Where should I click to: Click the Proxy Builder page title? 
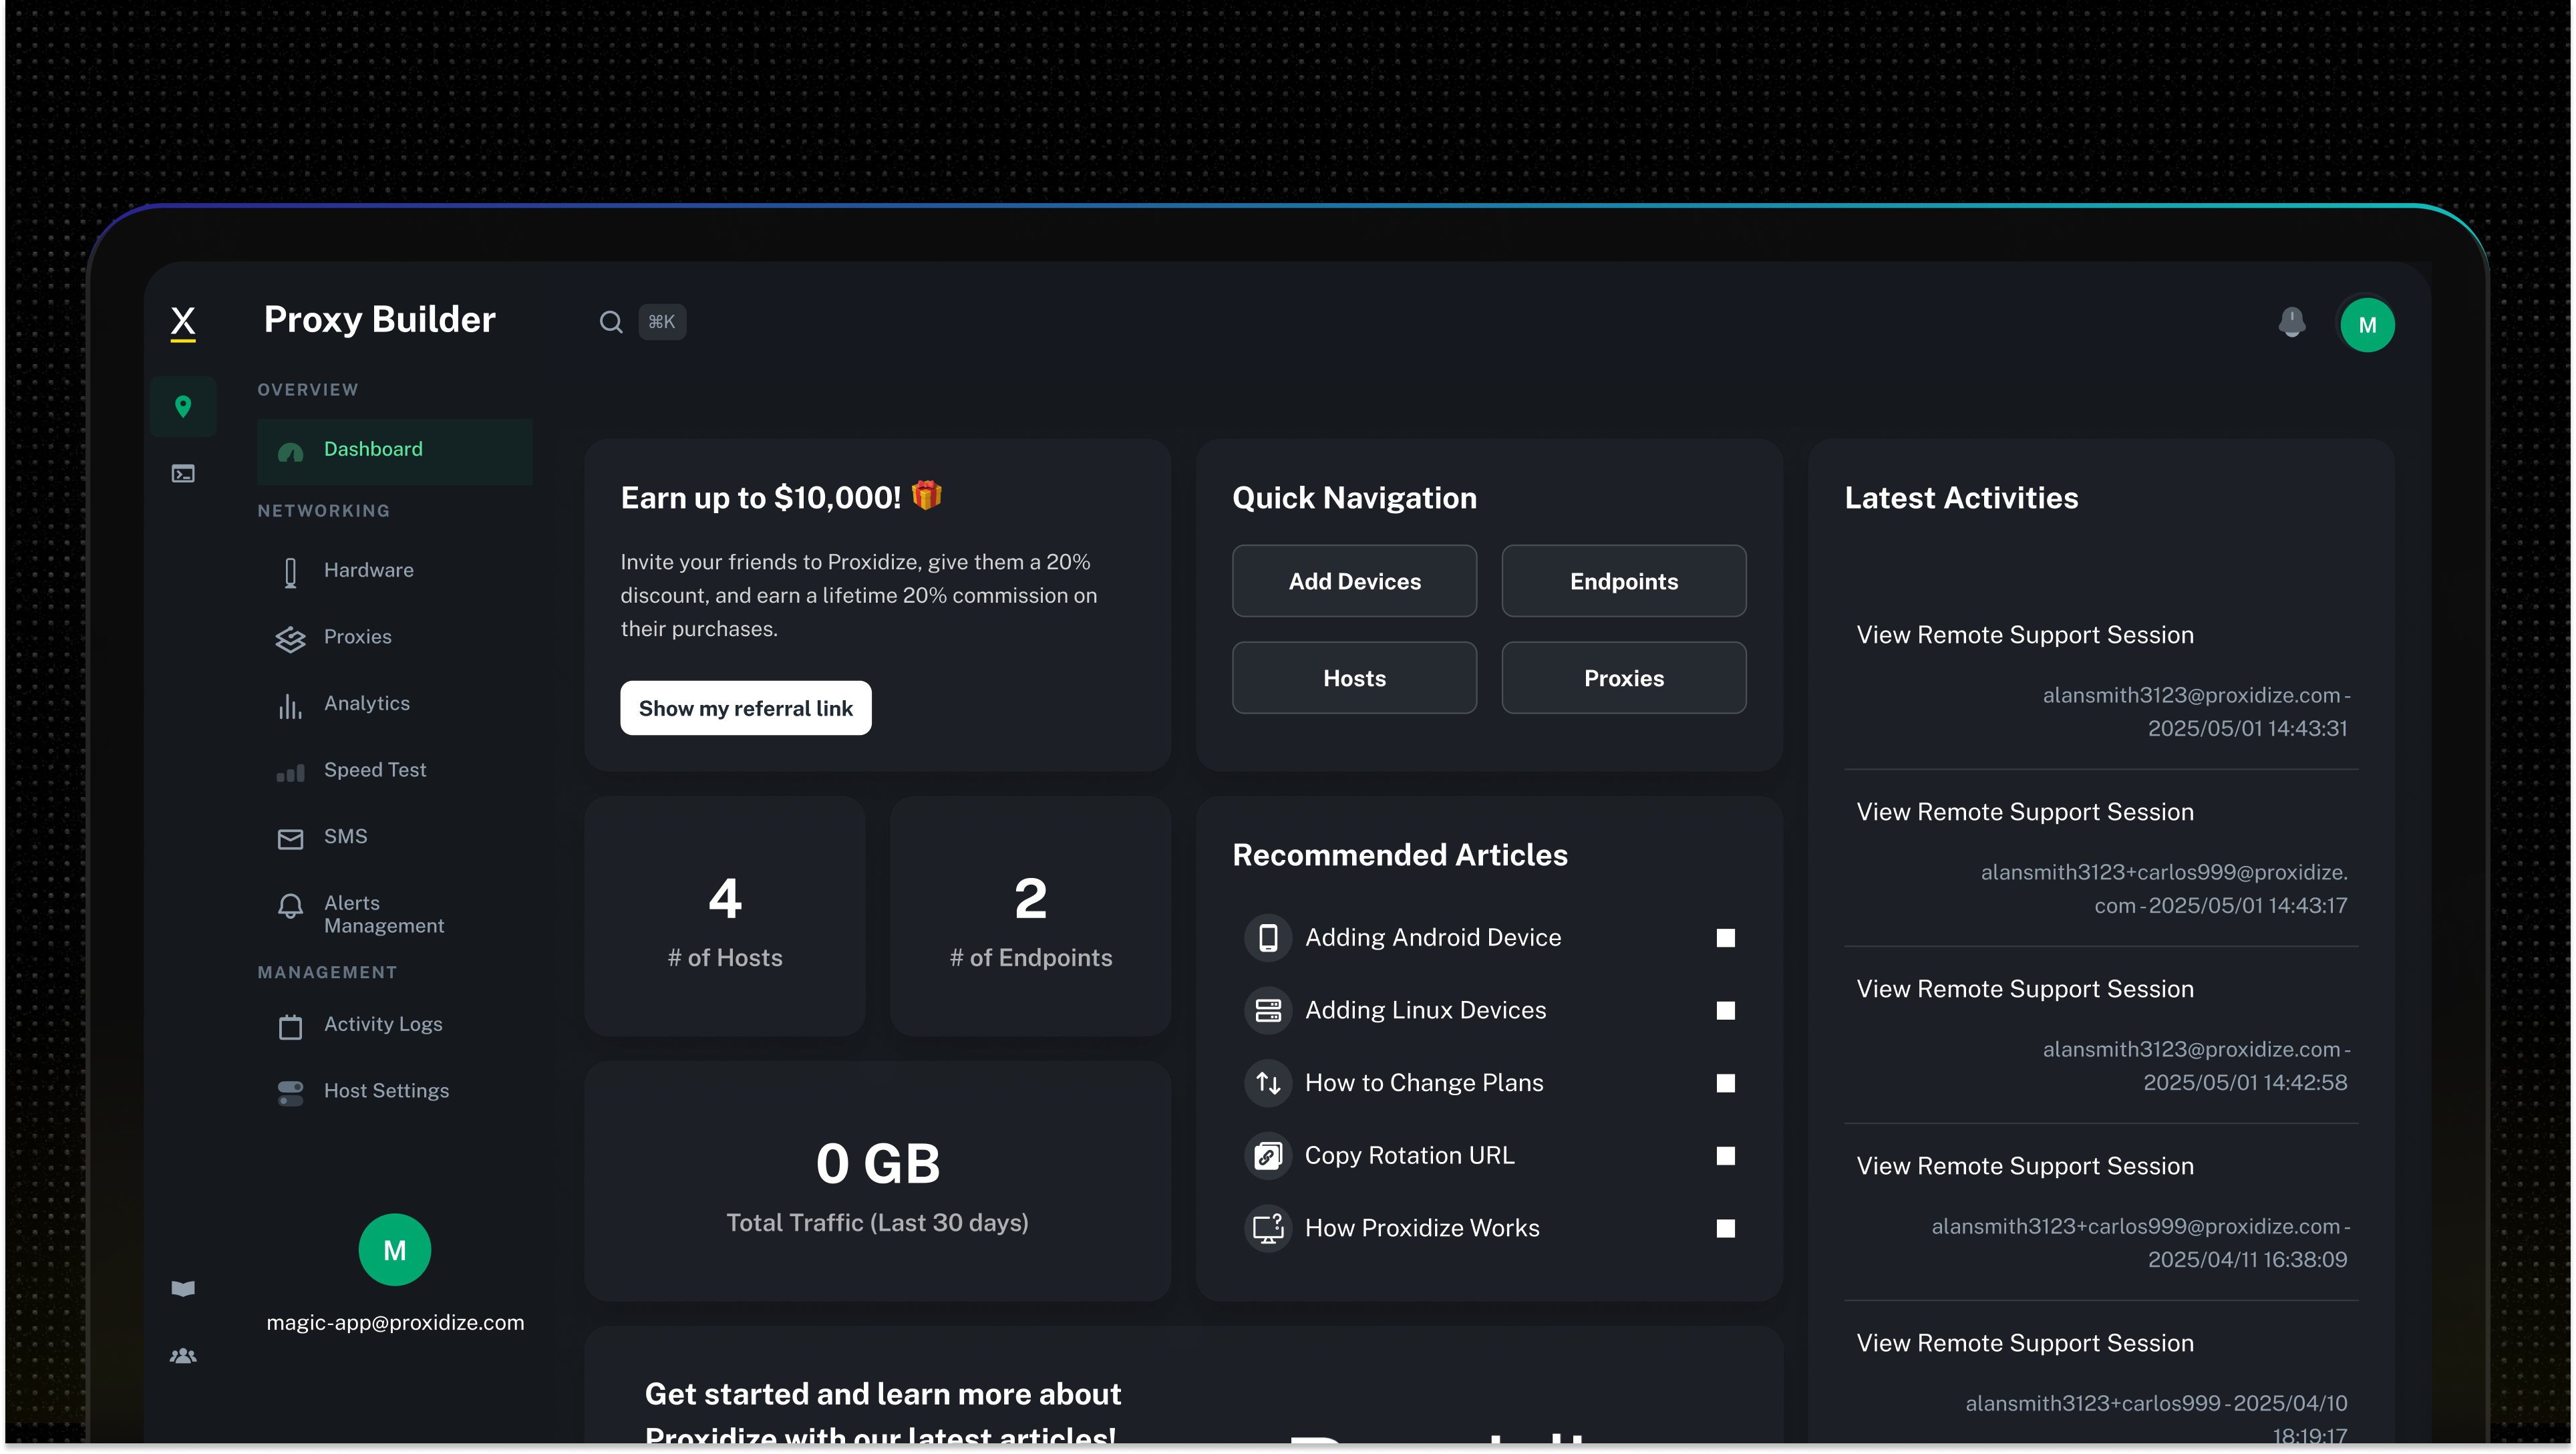pos(379,320)
